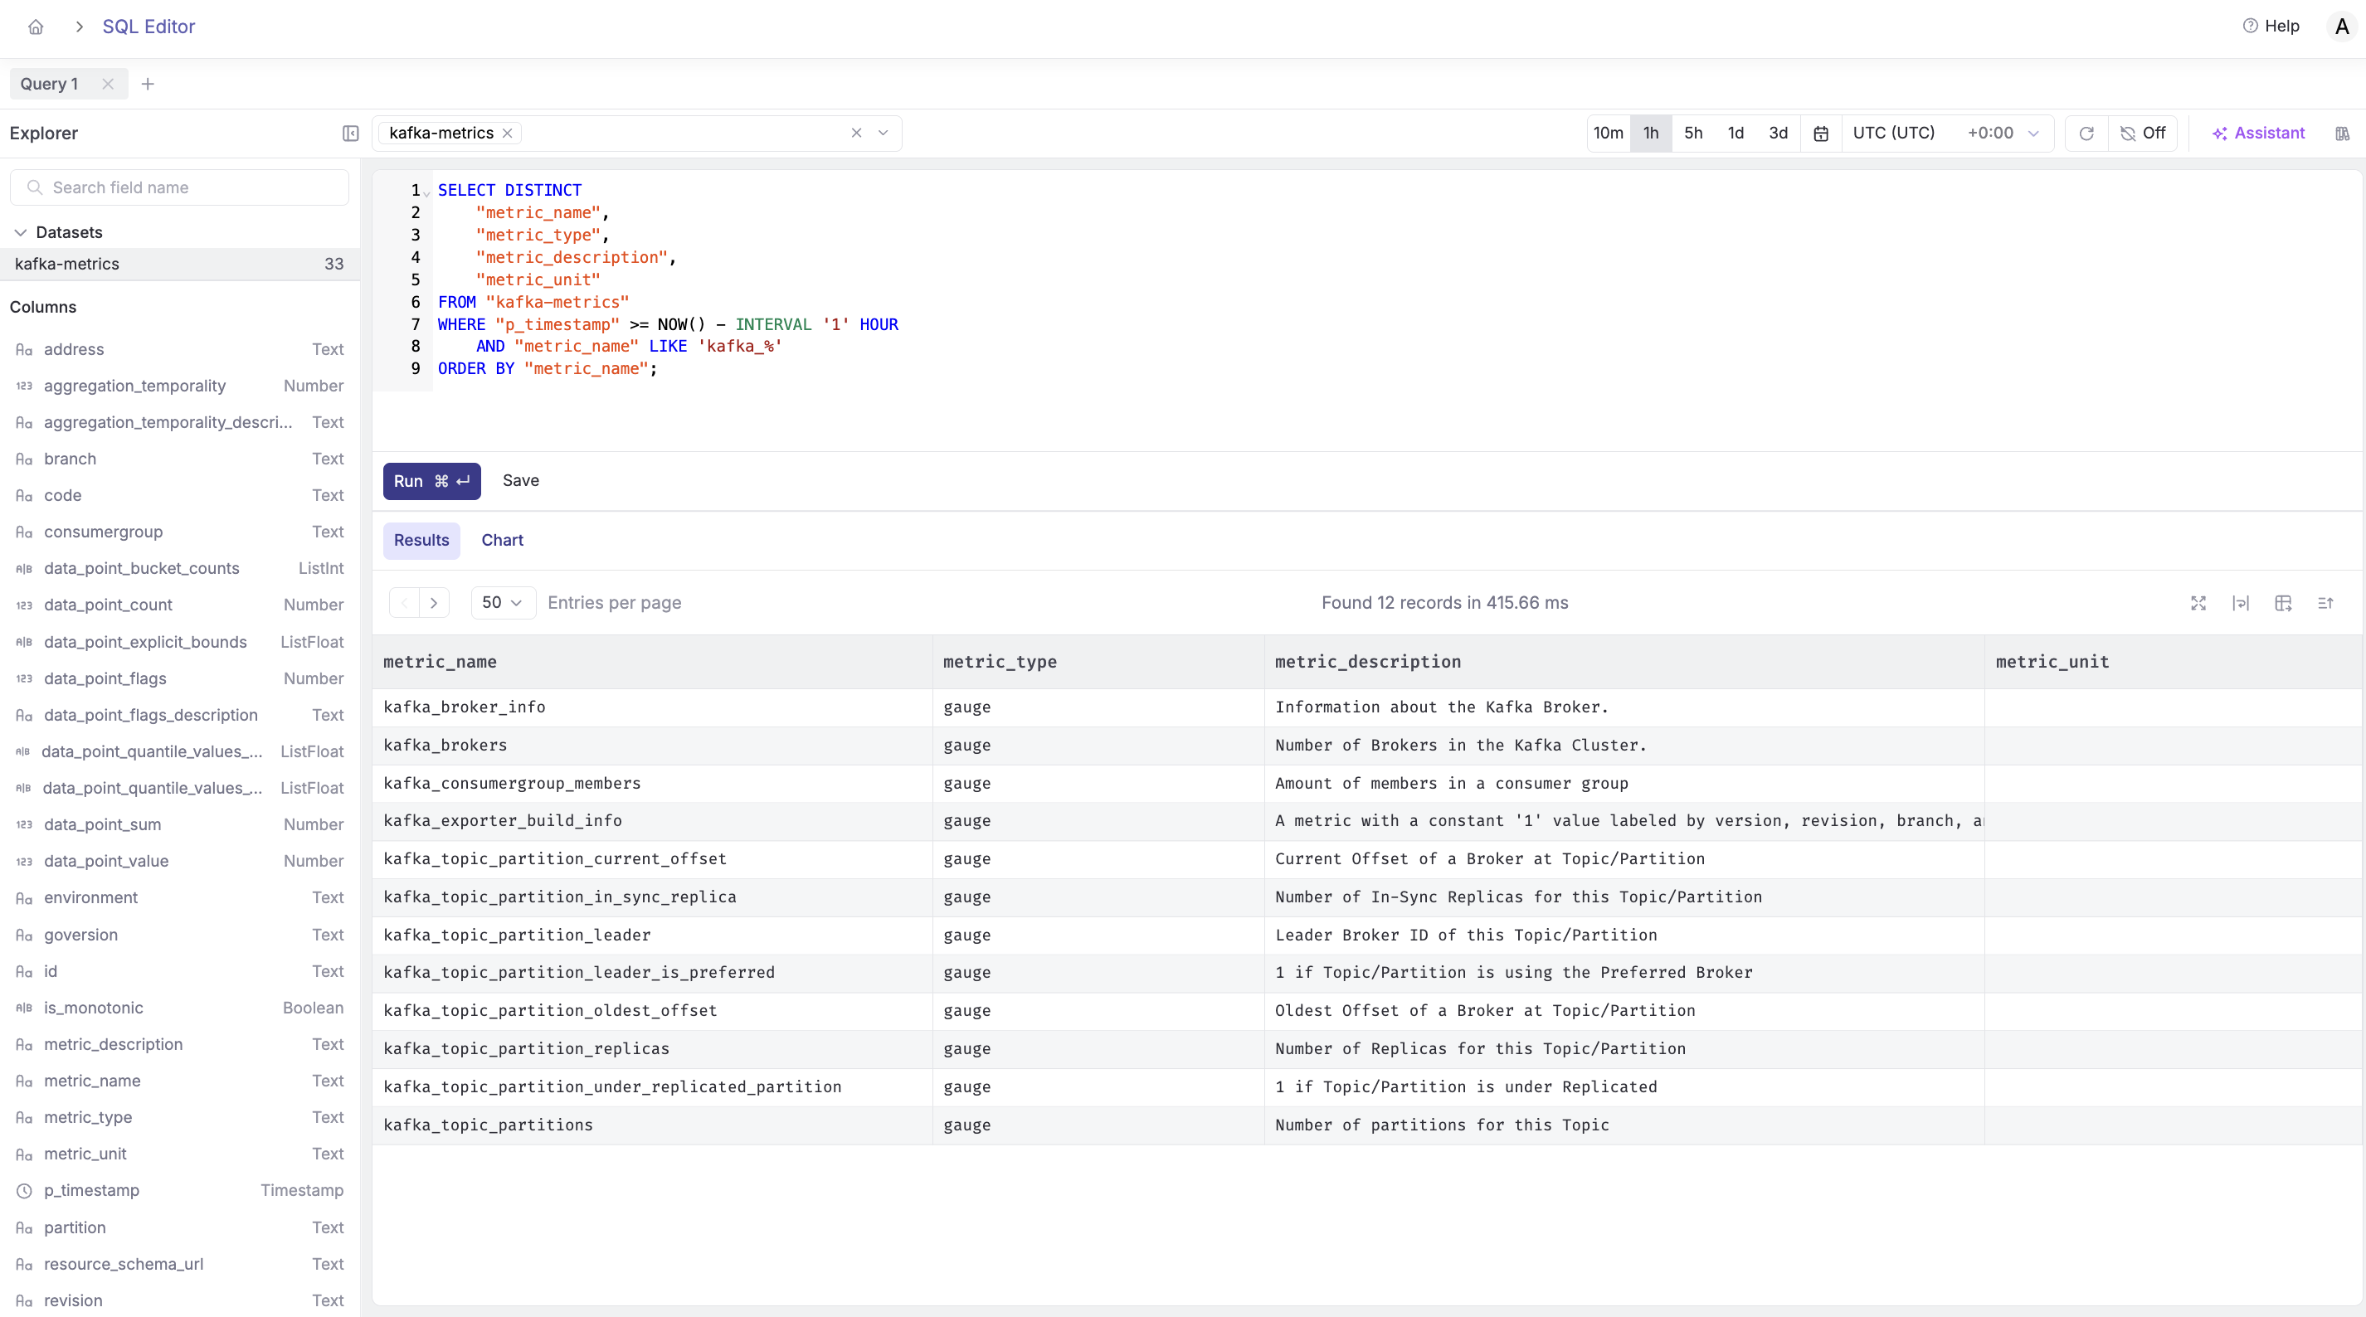Viewport: 2366px width, 1317px height.
Task: Expand results table to fullscreen
Action: click(x=2198, y=602)
